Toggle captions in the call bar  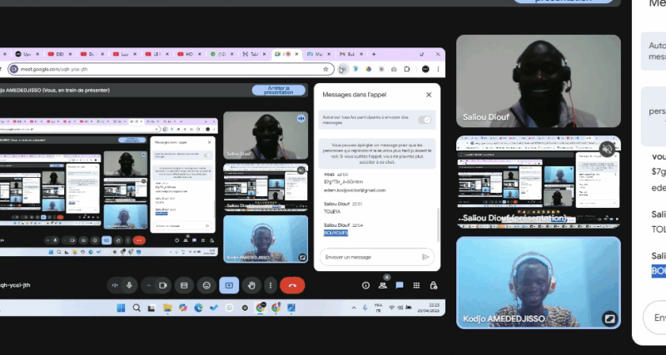point(184,285)
